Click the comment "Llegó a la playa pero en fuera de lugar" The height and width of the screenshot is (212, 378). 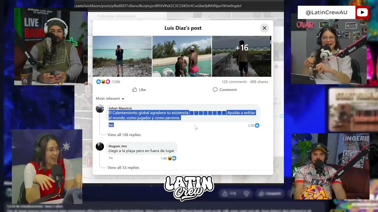[141, 151]
